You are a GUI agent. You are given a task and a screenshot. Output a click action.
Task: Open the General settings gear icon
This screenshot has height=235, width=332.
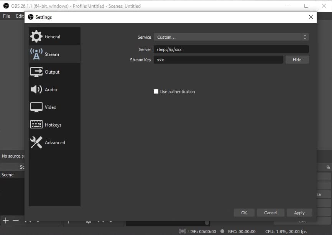[x=36, y=37]
